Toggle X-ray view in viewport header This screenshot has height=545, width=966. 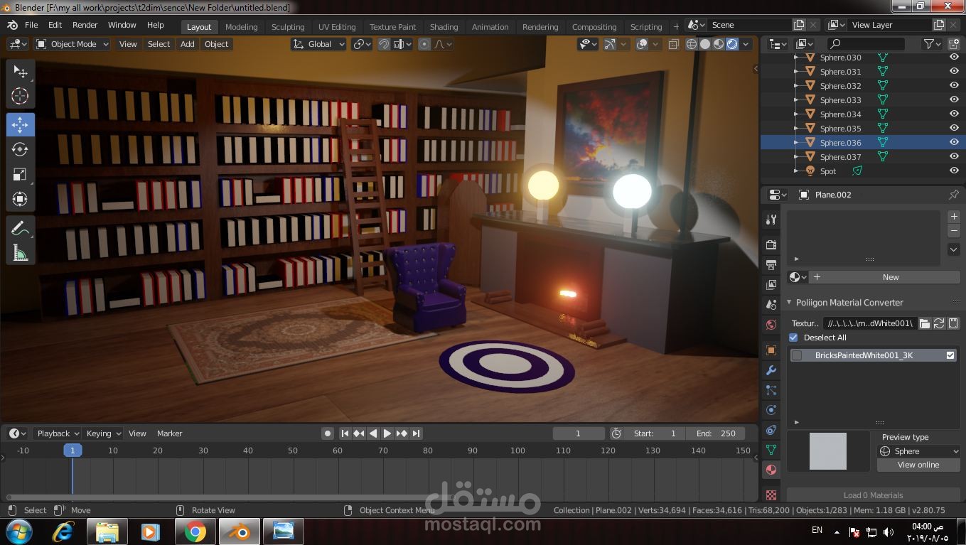point(675,44)
